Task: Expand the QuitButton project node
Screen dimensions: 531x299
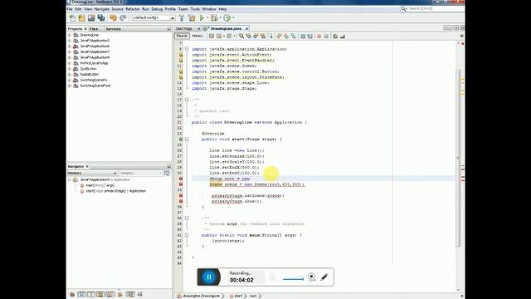Action: (x=70, y=69)
